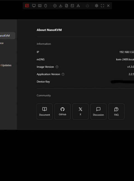
Task: Select the Appearance sidebar item
Action: click(2, 43)
